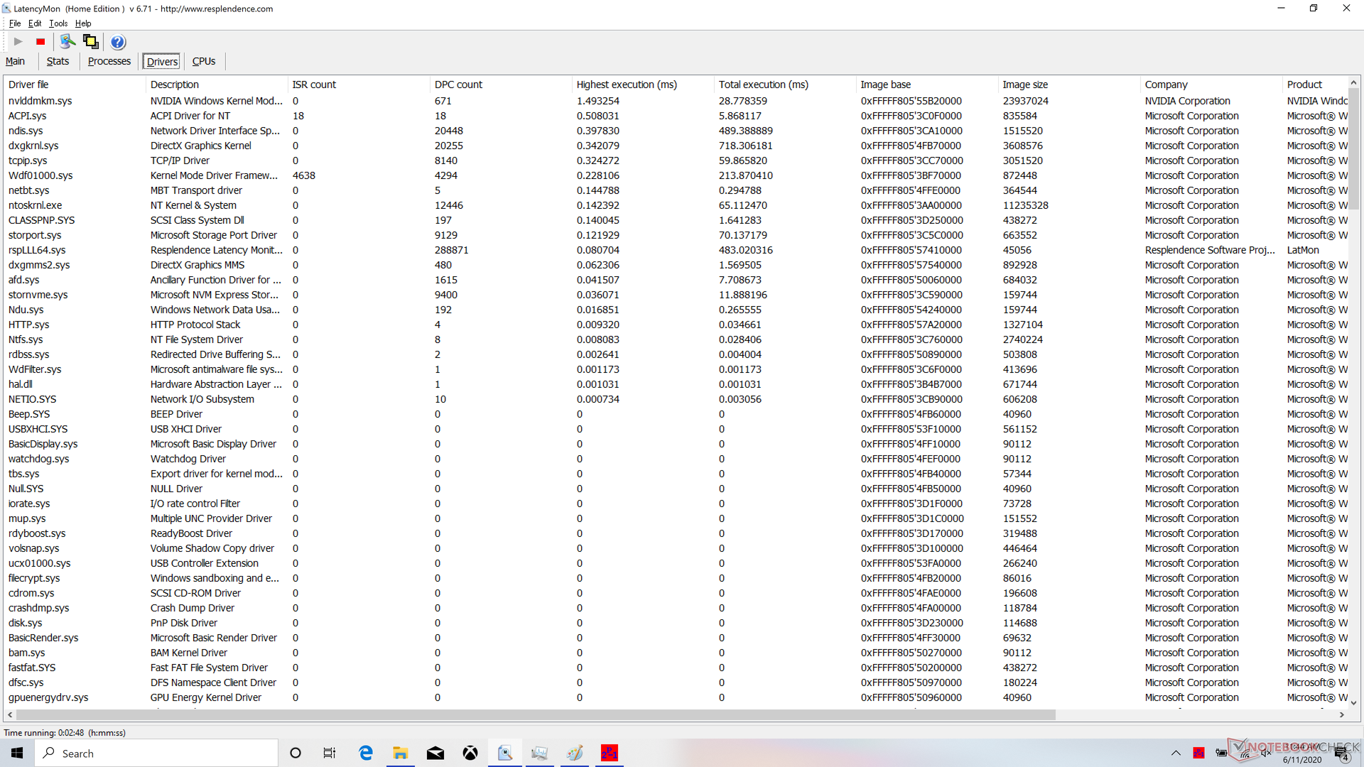Open the Stats tab
1364x767 pixels.
(x=58, y=62)
